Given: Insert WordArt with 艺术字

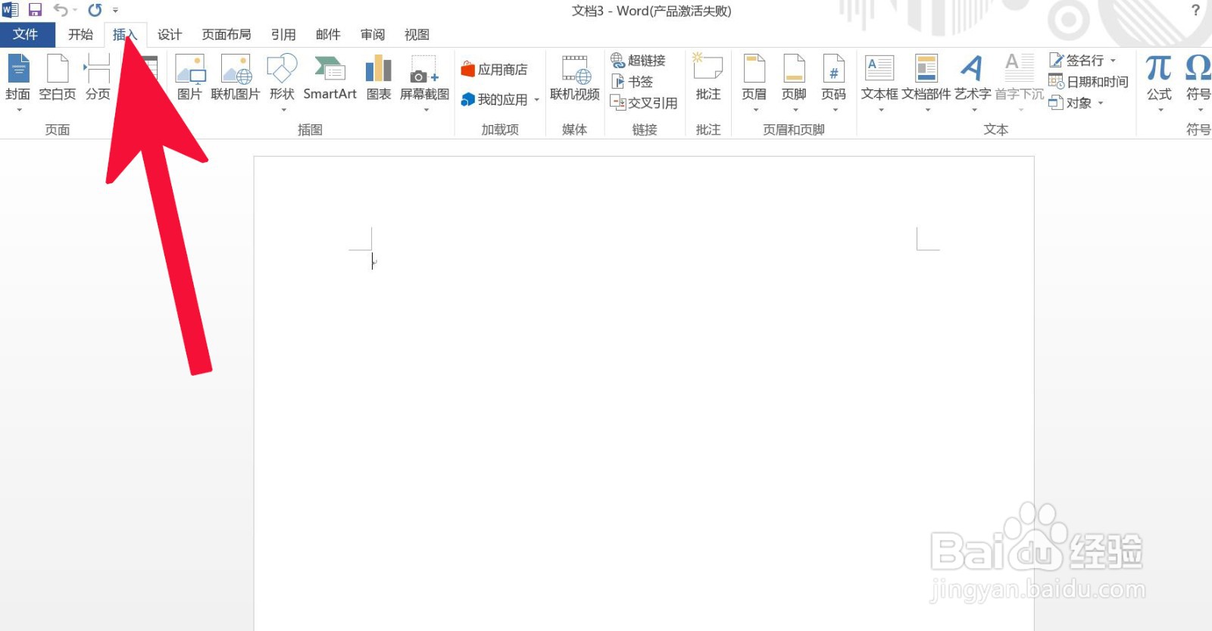Looking at the screenshot, I should pos(973,77).
